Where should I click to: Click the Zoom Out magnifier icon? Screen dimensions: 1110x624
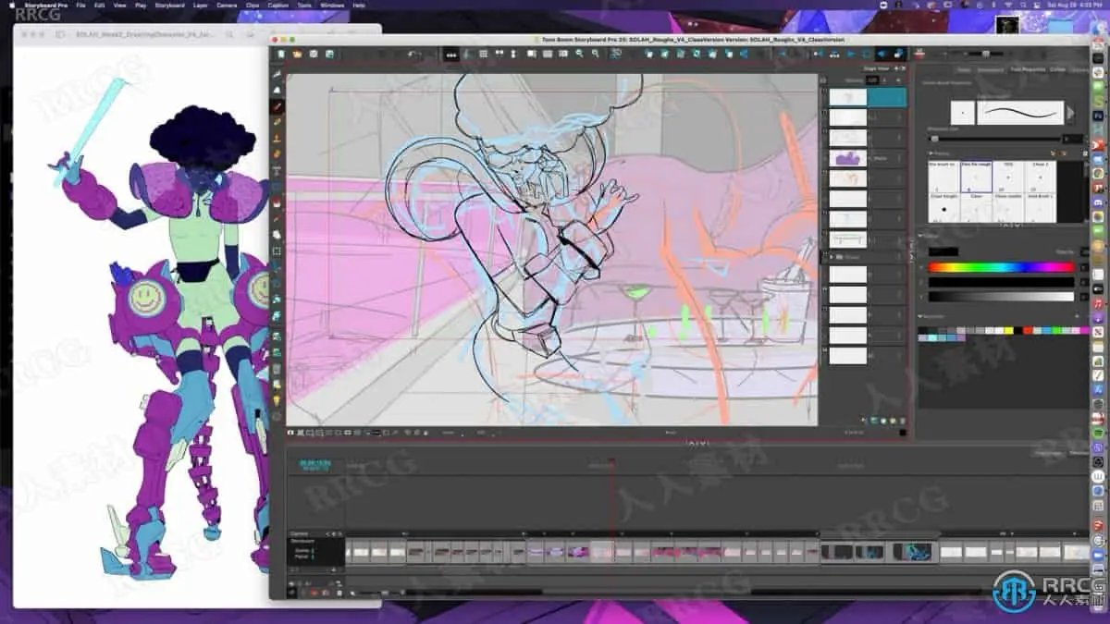pos(595,55)
